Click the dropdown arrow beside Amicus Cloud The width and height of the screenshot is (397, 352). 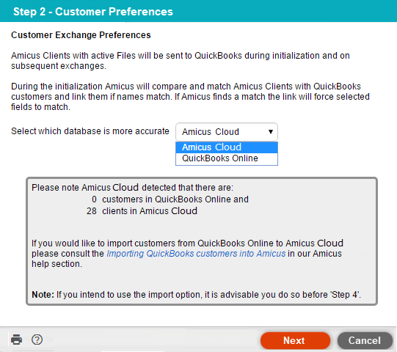271,132
